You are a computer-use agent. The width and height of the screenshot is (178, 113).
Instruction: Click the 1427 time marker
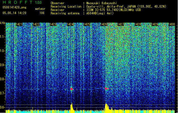point(121,24)
